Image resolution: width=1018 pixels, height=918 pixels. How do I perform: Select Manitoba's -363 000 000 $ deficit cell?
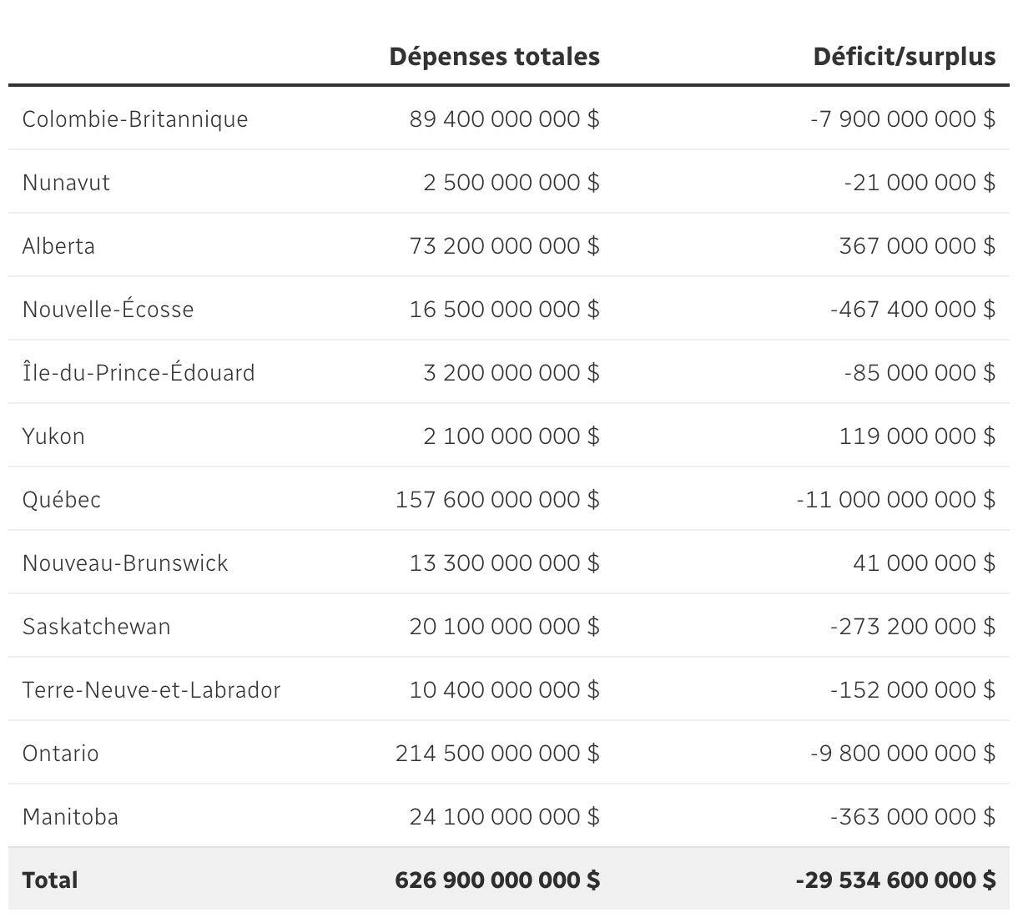[912, 817]
